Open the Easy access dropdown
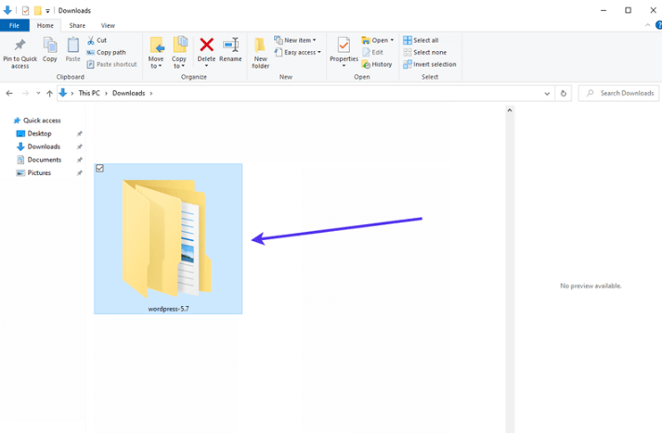 [x=297, y=52]
